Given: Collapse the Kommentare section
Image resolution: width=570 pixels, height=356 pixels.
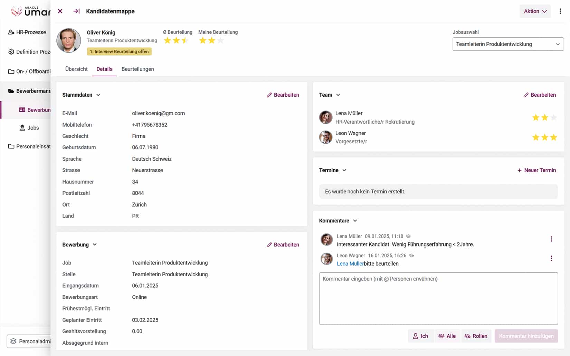Looking at the screenshot, I should [355, 221].
